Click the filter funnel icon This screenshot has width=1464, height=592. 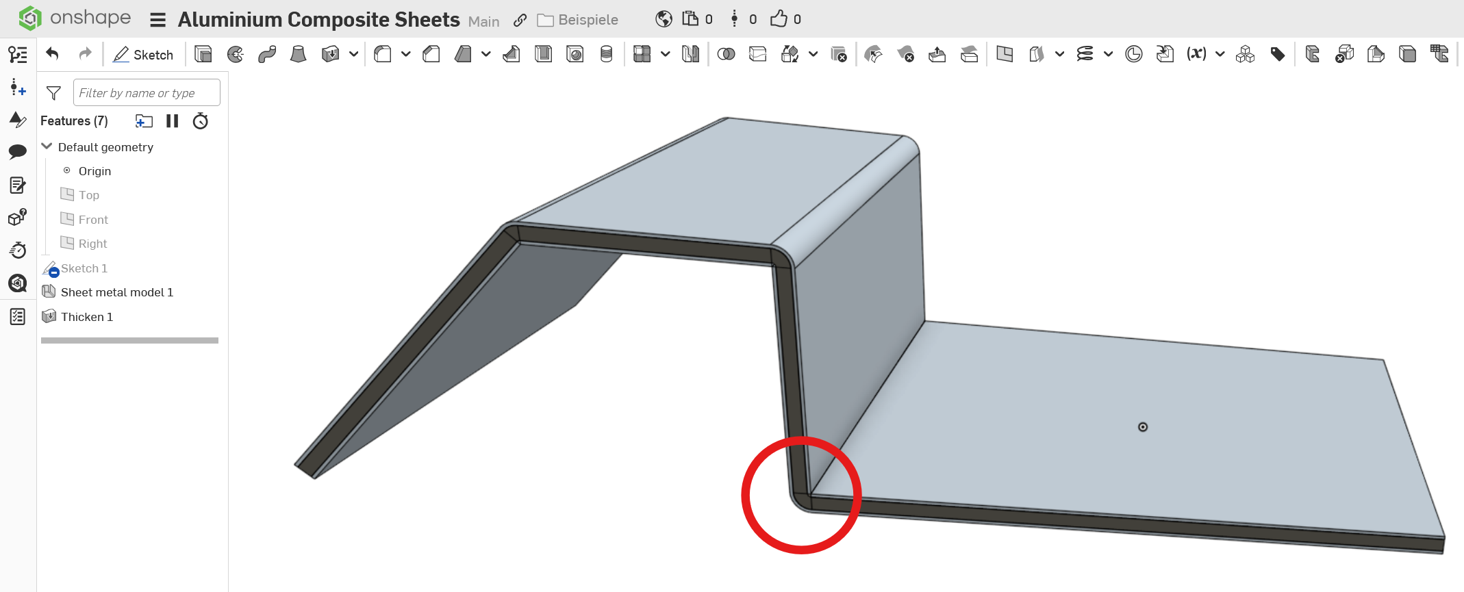click(53, 93)
